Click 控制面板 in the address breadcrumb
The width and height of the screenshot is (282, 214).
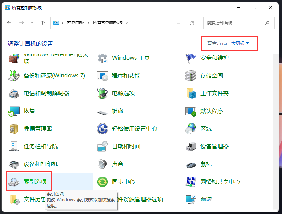click(75, 23)
